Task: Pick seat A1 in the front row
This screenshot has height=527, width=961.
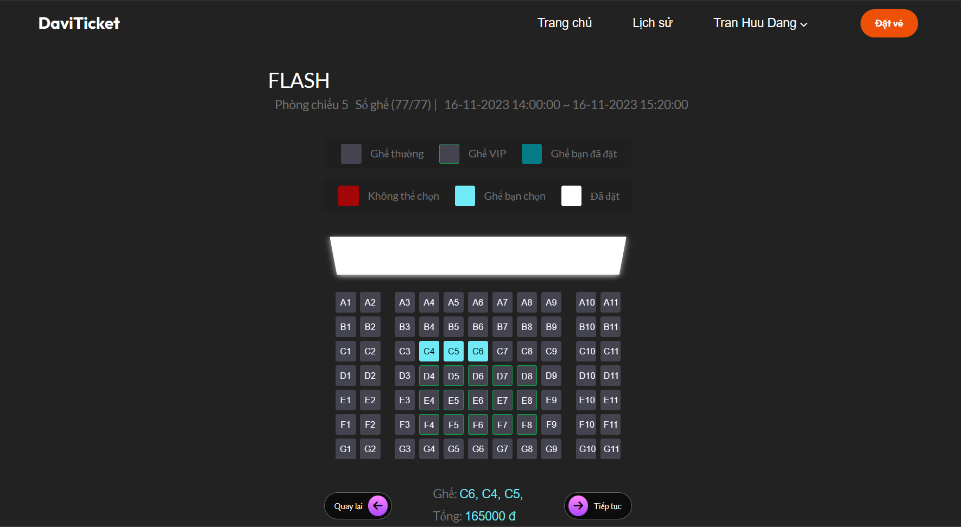Action: click(x=345, y=302)
